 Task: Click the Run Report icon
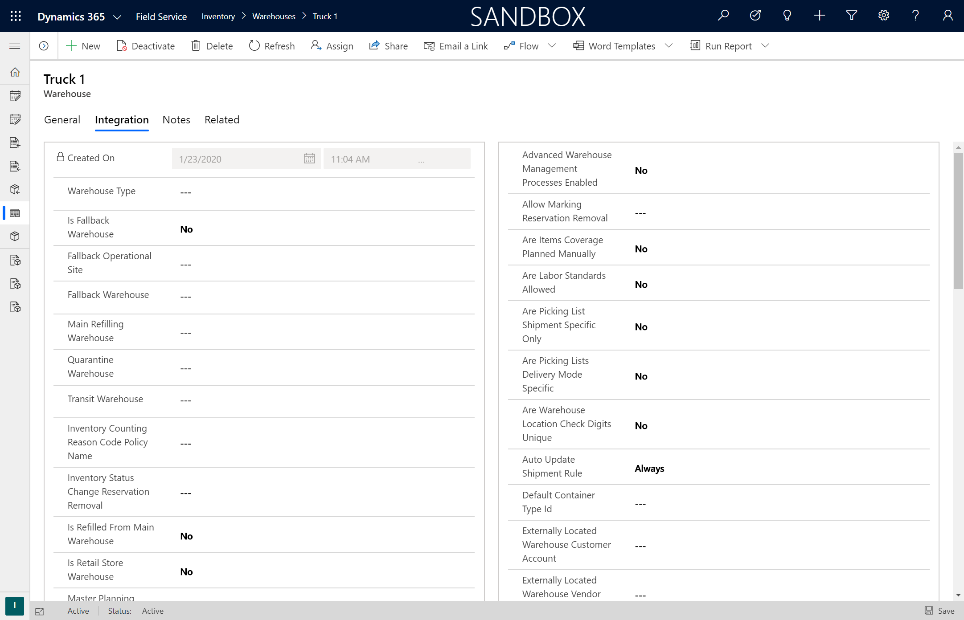[695, 45]
